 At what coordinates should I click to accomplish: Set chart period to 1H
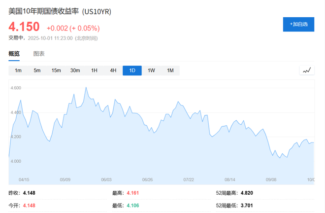tap(94, 71)
